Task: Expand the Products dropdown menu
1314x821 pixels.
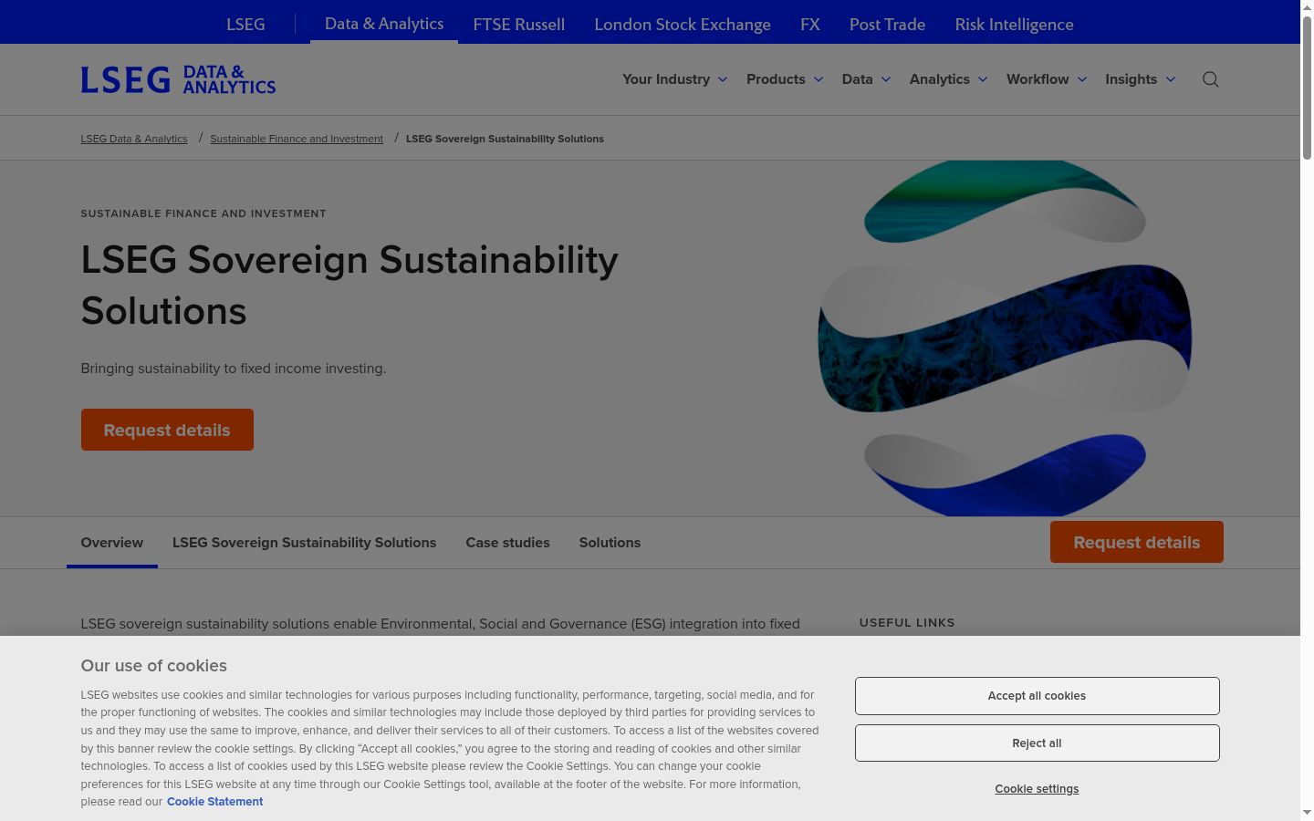Action: [x=785, y=79]
